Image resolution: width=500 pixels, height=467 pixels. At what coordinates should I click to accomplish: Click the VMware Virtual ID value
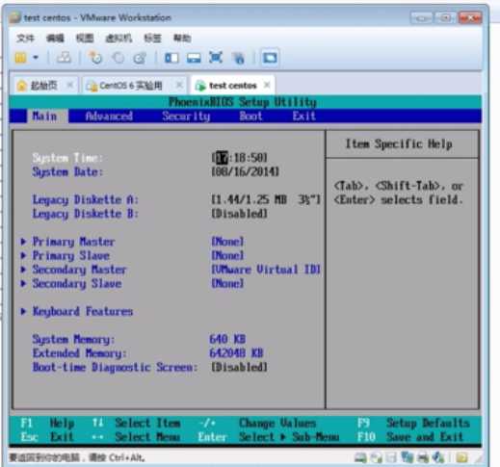[266, 270]
